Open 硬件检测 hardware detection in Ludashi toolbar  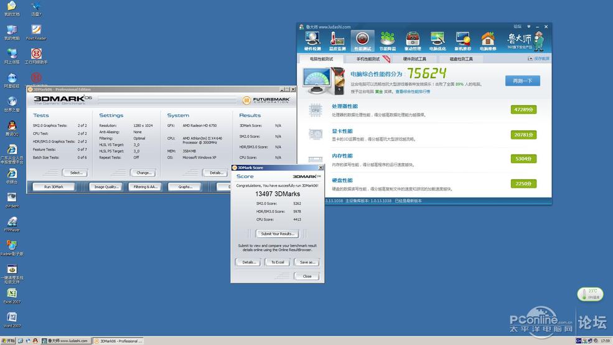pos(312,41)
